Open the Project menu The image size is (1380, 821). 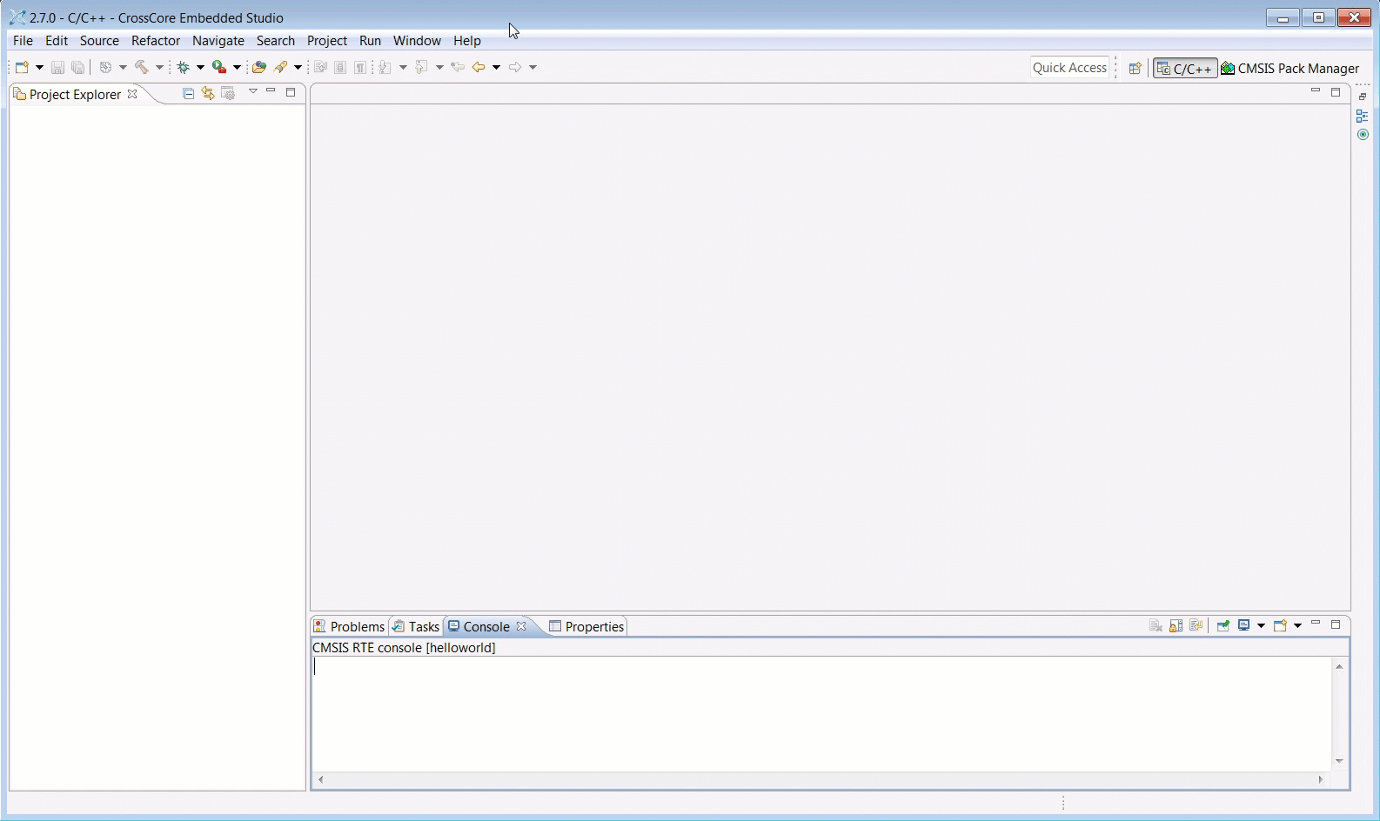tap(327, 41)
